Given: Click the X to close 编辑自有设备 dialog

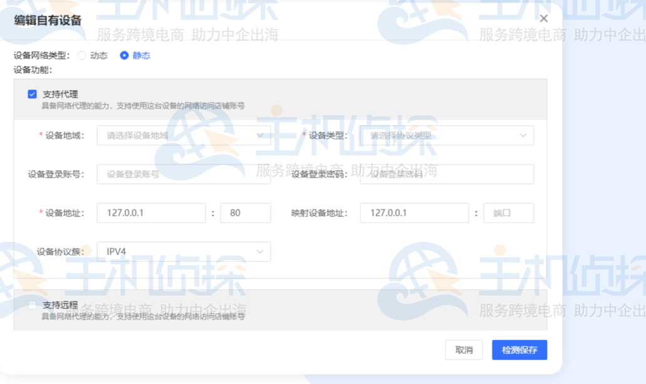Looking at the screenshot, I should [x=543, y=18].
